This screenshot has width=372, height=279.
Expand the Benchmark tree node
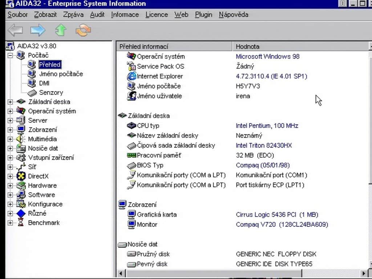point(10,223)
